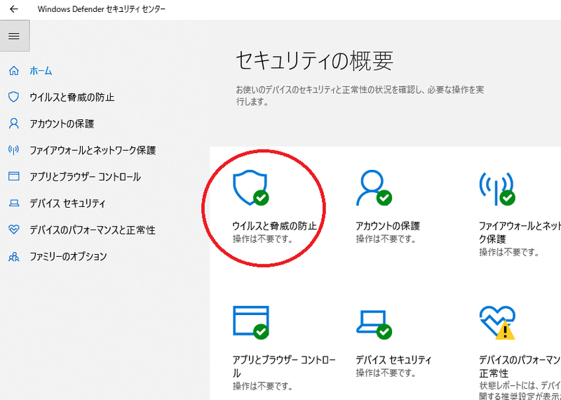Screen dimensions: 561x400
Task: Click the ウイルスと脅威の防止 tile title
Action: click(275, 226)
